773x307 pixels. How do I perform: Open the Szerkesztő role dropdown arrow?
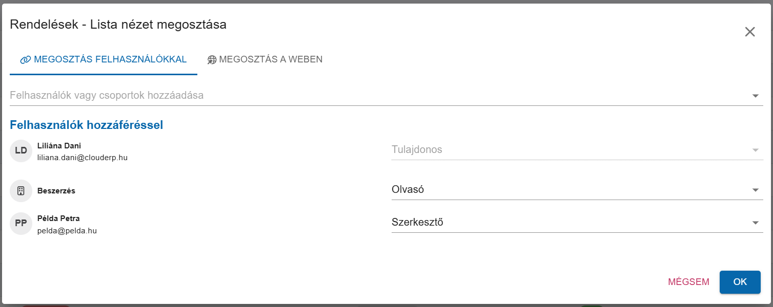755,223
